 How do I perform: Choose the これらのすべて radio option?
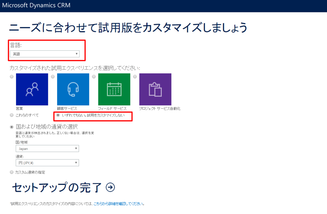(12, 115)
